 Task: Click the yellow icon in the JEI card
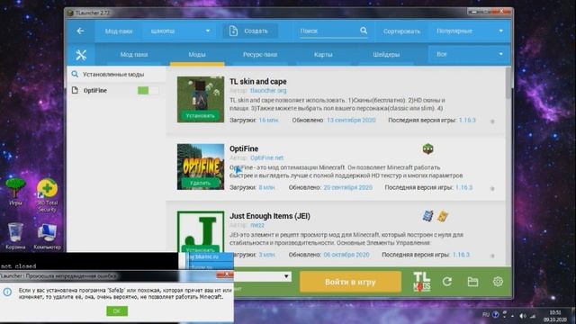pyautogui.click(x=443, y=216)
